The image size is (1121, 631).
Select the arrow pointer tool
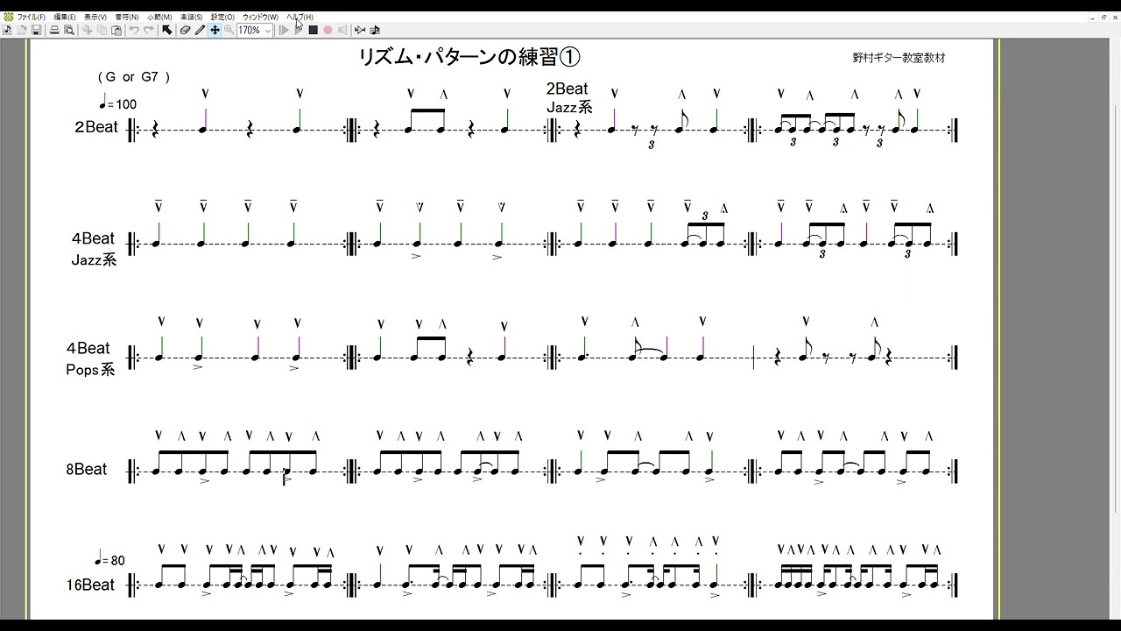(166, 30)
